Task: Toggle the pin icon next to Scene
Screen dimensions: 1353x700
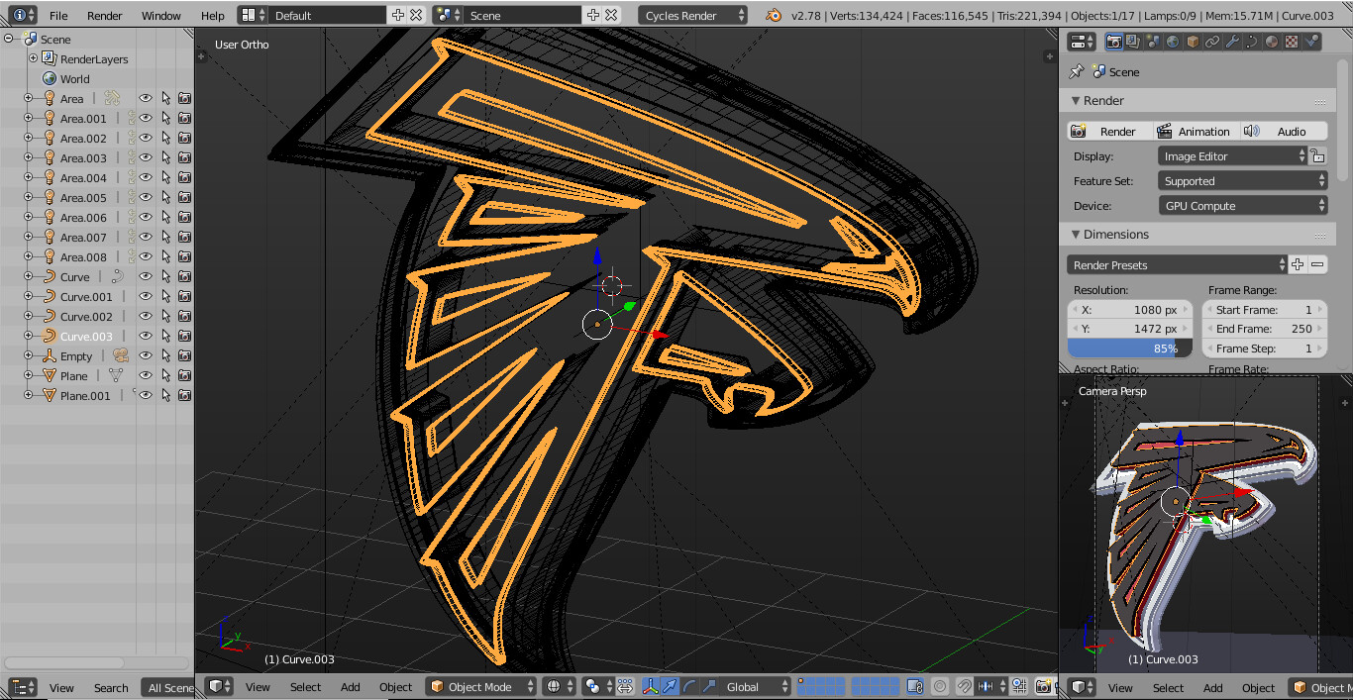Action: 1077,71
